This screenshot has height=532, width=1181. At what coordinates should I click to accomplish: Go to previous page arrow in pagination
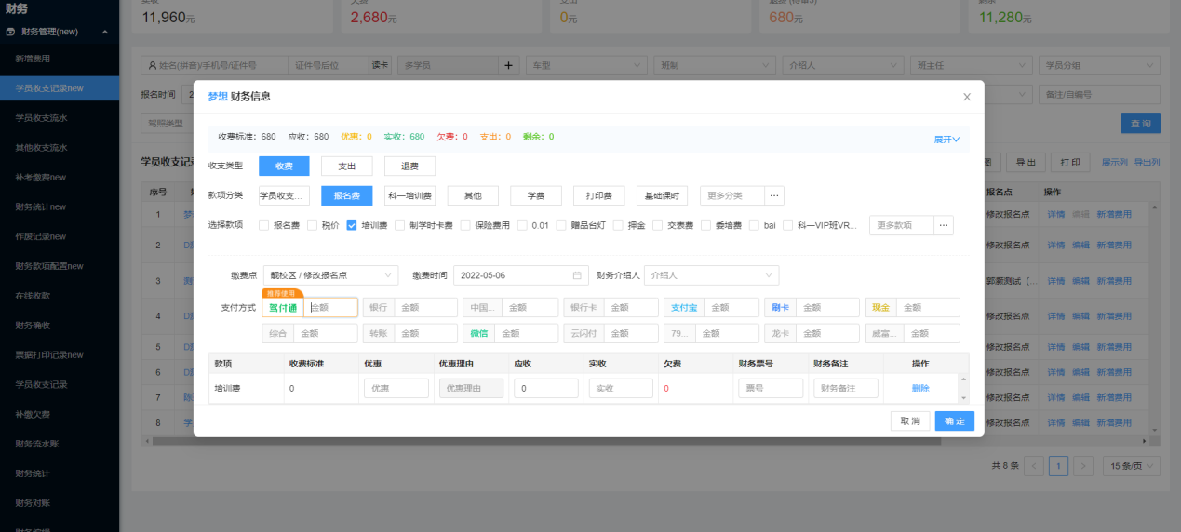(1034, 466)
